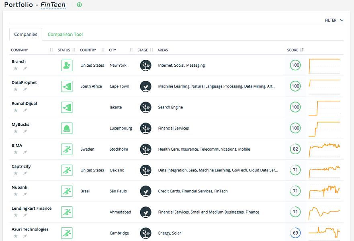Star Lendingkart Finance
This screenshot has width=354, height=241.
(16, 215)
